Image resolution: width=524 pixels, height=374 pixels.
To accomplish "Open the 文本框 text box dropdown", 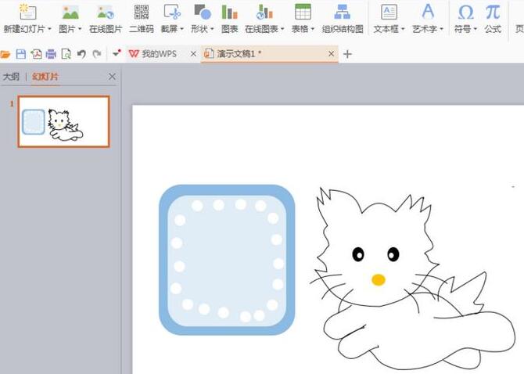I will pyautogui.click(x=388, y=29).
